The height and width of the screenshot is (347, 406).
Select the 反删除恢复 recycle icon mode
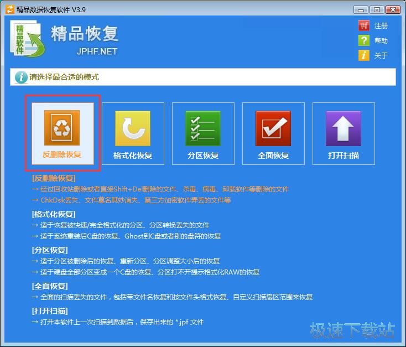tap(62, 128)
